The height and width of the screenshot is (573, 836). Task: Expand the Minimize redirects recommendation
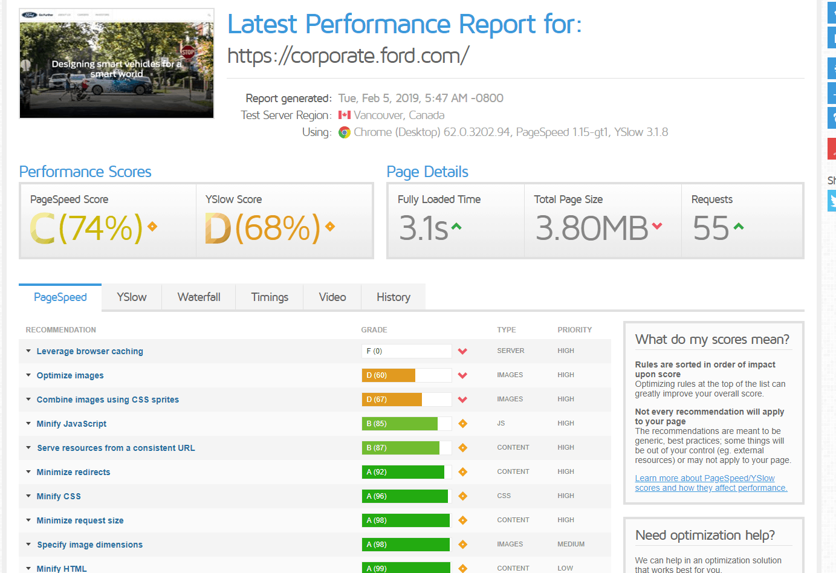(28, 472)
